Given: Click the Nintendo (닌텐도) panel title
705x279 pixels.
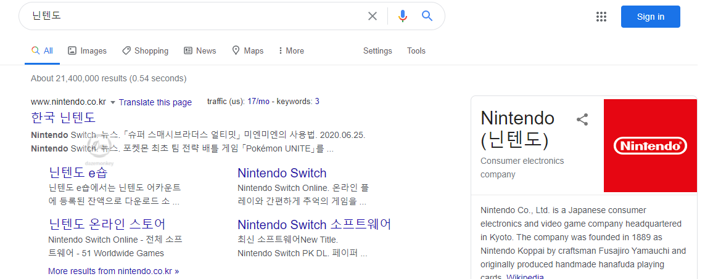Looking at the screenshot, I should click(517, 129).
